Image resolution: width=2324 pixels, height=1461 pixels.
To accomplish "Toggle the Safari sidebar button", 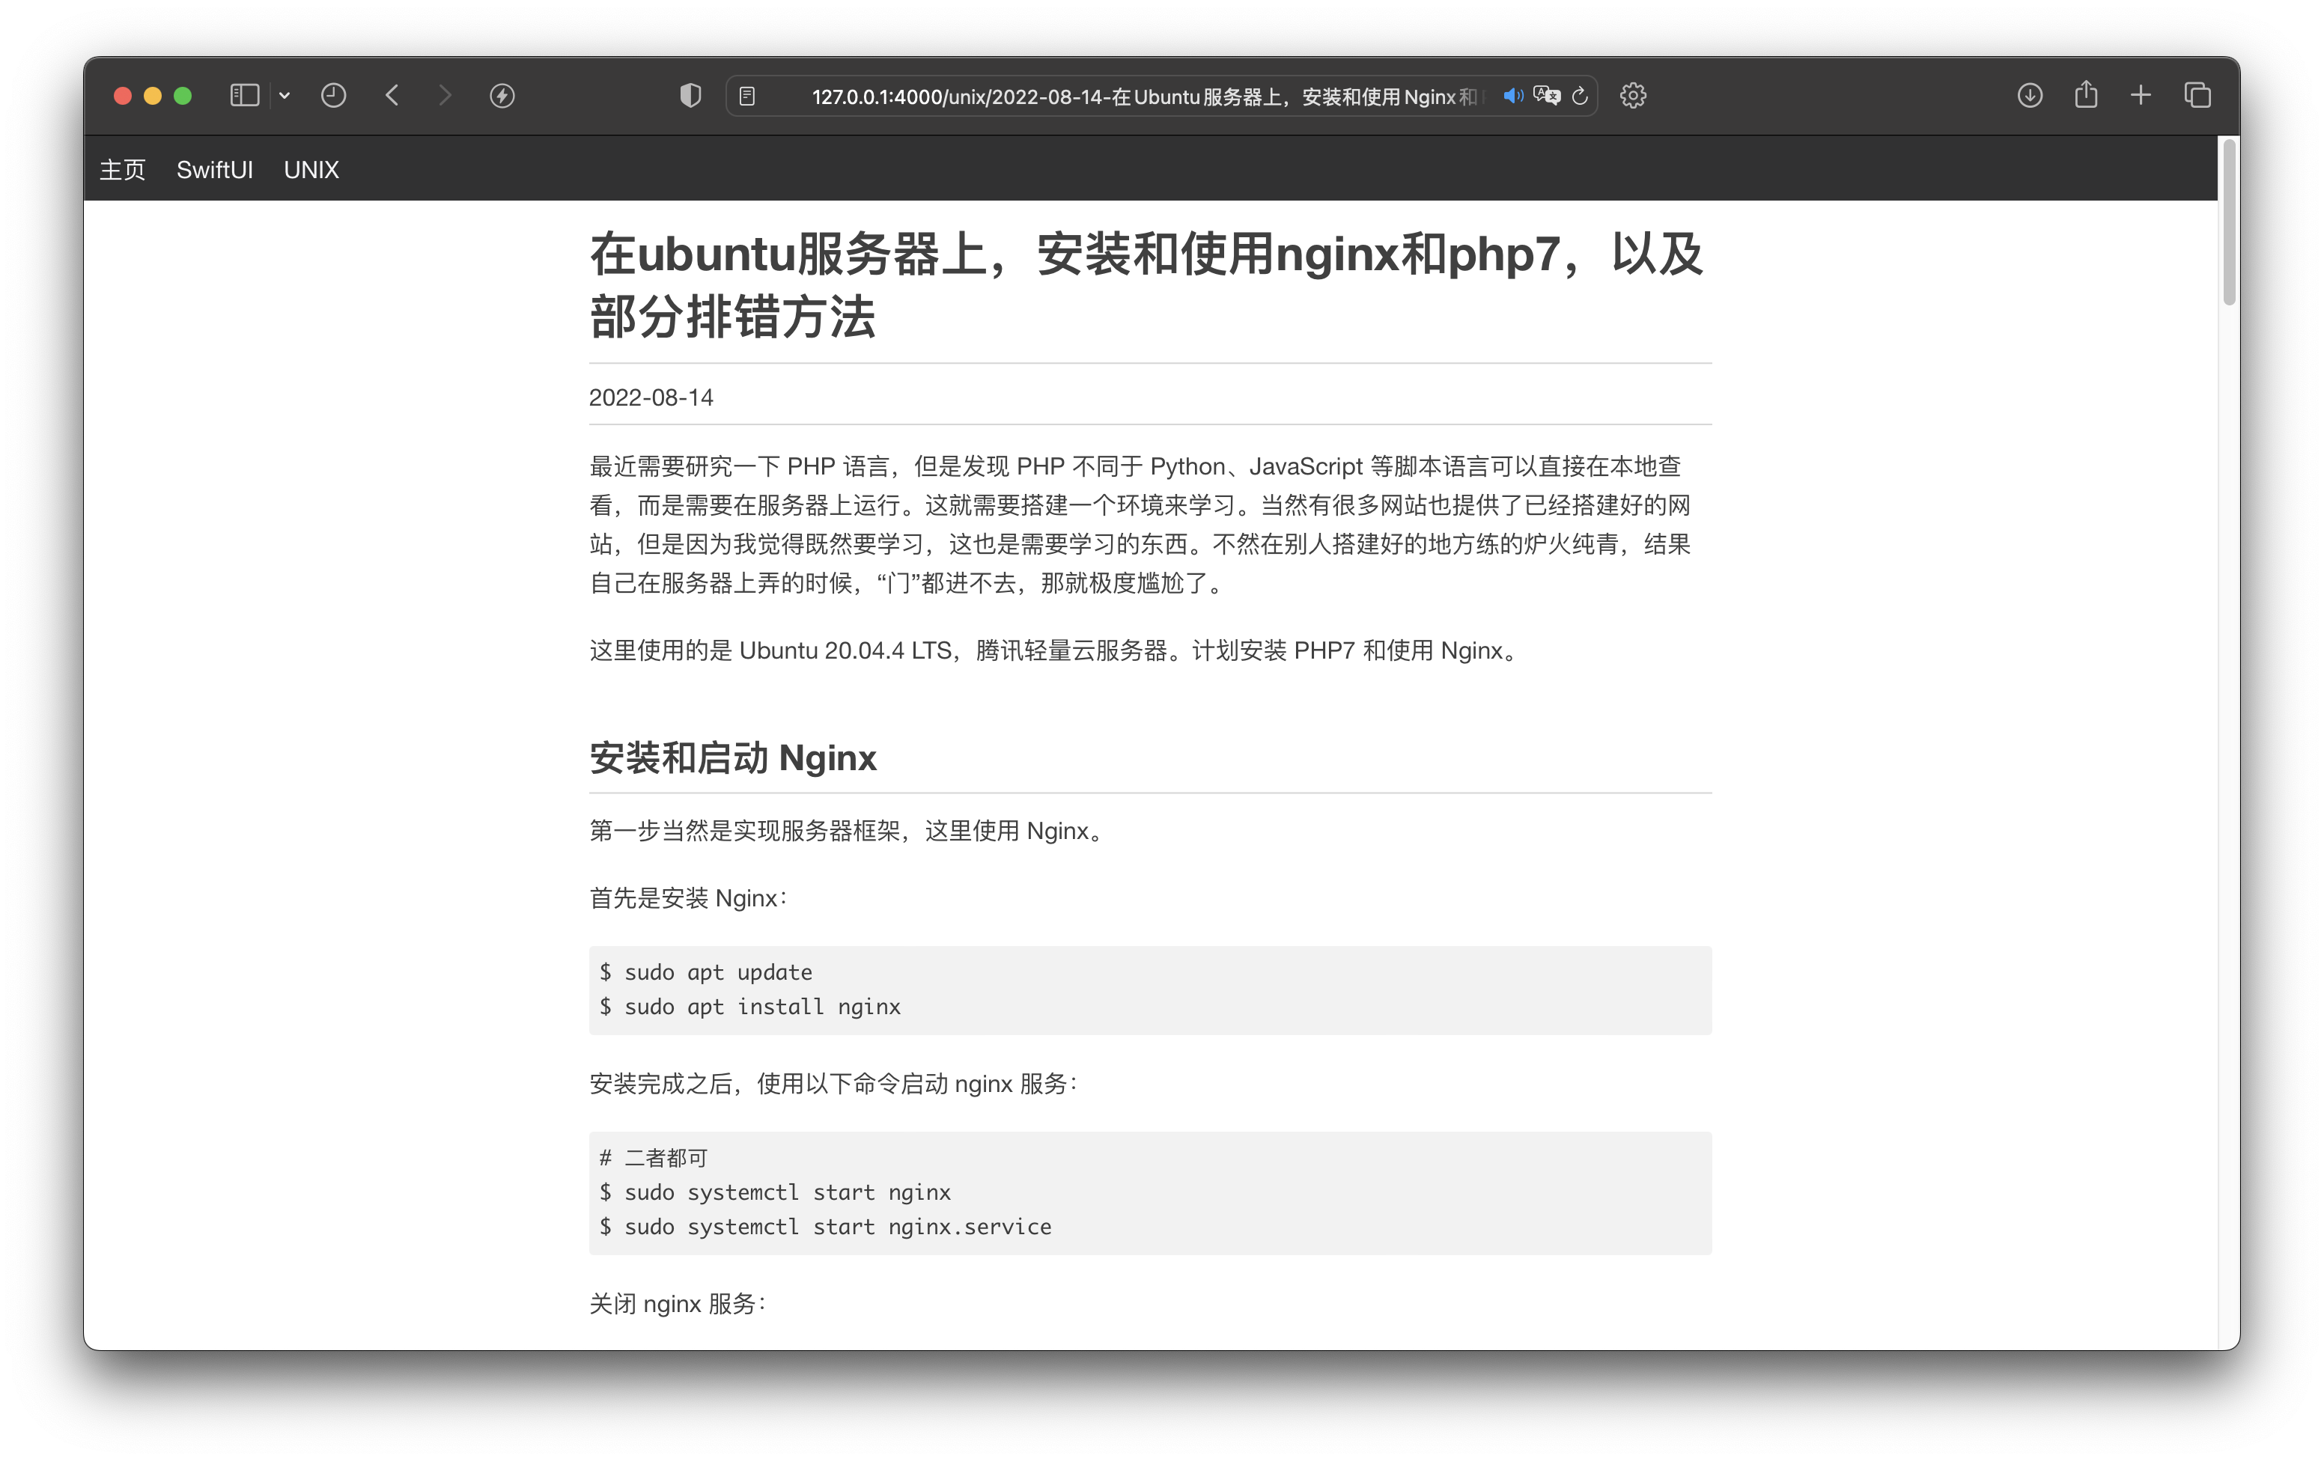I will [244, 96].
